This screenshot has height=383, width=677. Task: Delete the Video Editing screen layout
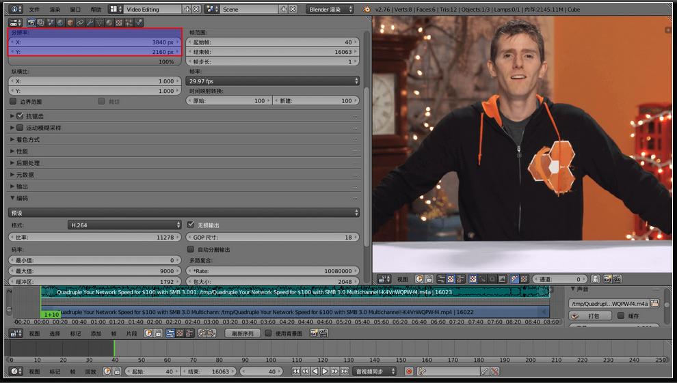coord(196,9)
